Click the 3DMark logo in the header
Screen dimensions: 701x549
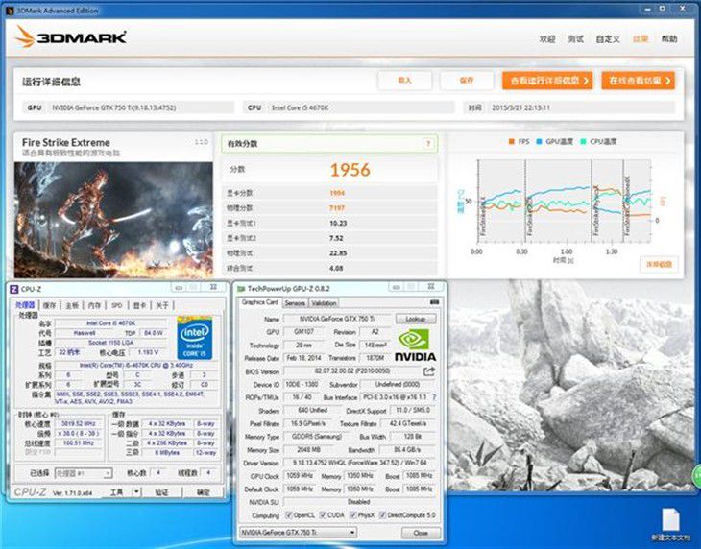click(x=71, y=37)
